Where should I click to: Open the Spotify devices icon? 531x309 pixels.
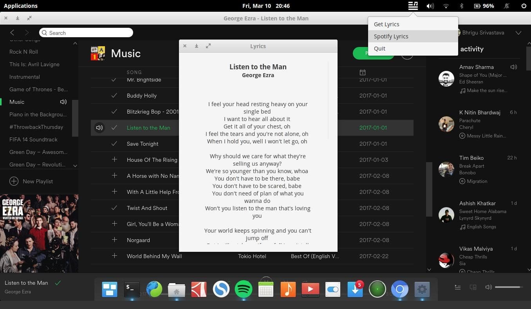473,287
